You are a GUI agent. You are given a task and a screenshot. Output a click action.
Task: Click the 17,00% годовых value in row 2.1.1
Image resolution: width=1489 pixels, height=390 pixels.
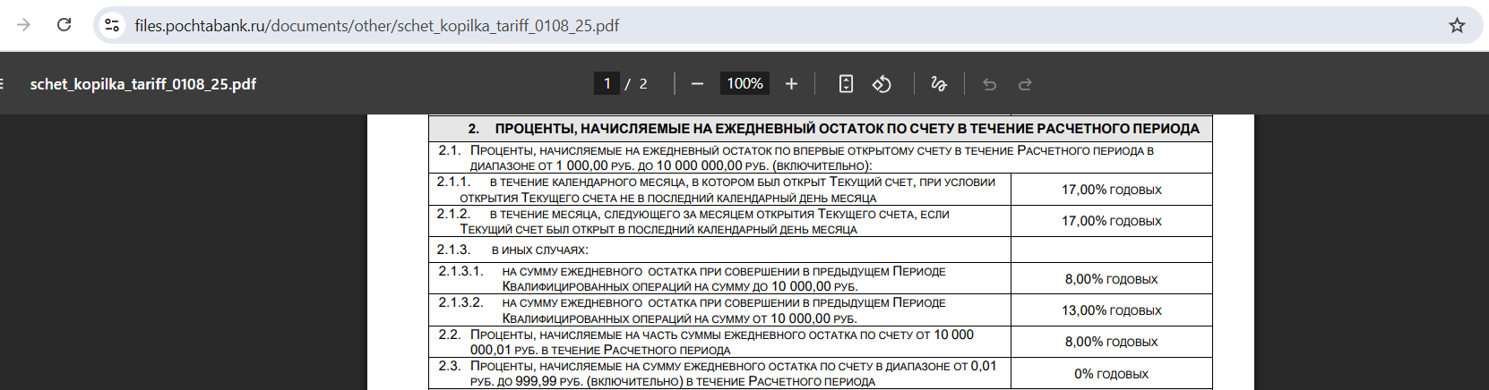tap(1111, 190)
